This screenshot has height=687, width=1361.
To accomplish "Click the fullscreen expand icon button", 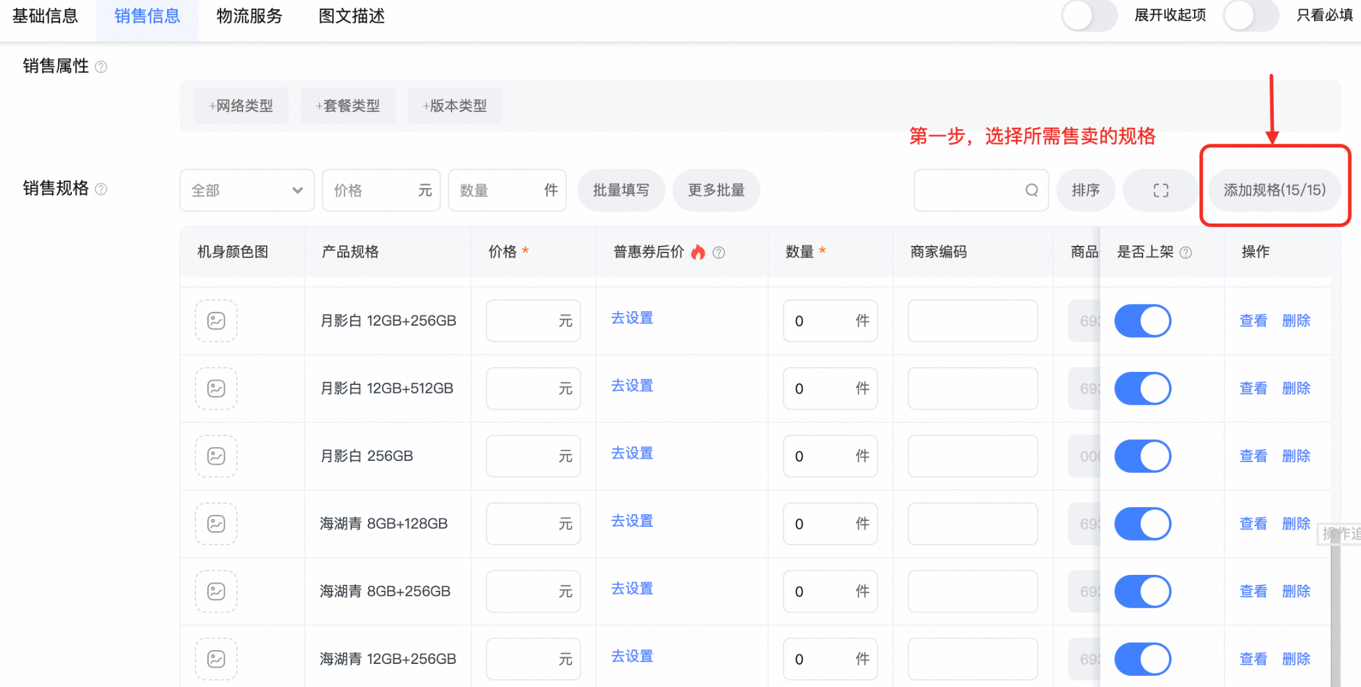I will pos(1161,191).
